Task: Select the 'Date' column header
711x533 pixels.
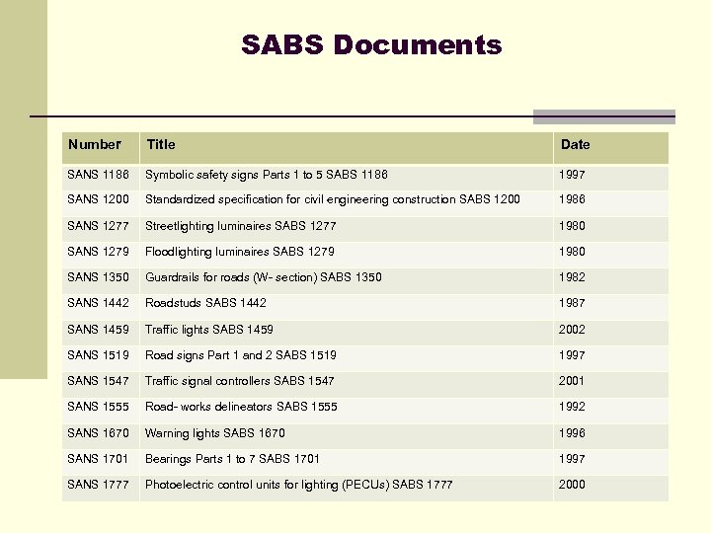Action: tap(575, 145)
